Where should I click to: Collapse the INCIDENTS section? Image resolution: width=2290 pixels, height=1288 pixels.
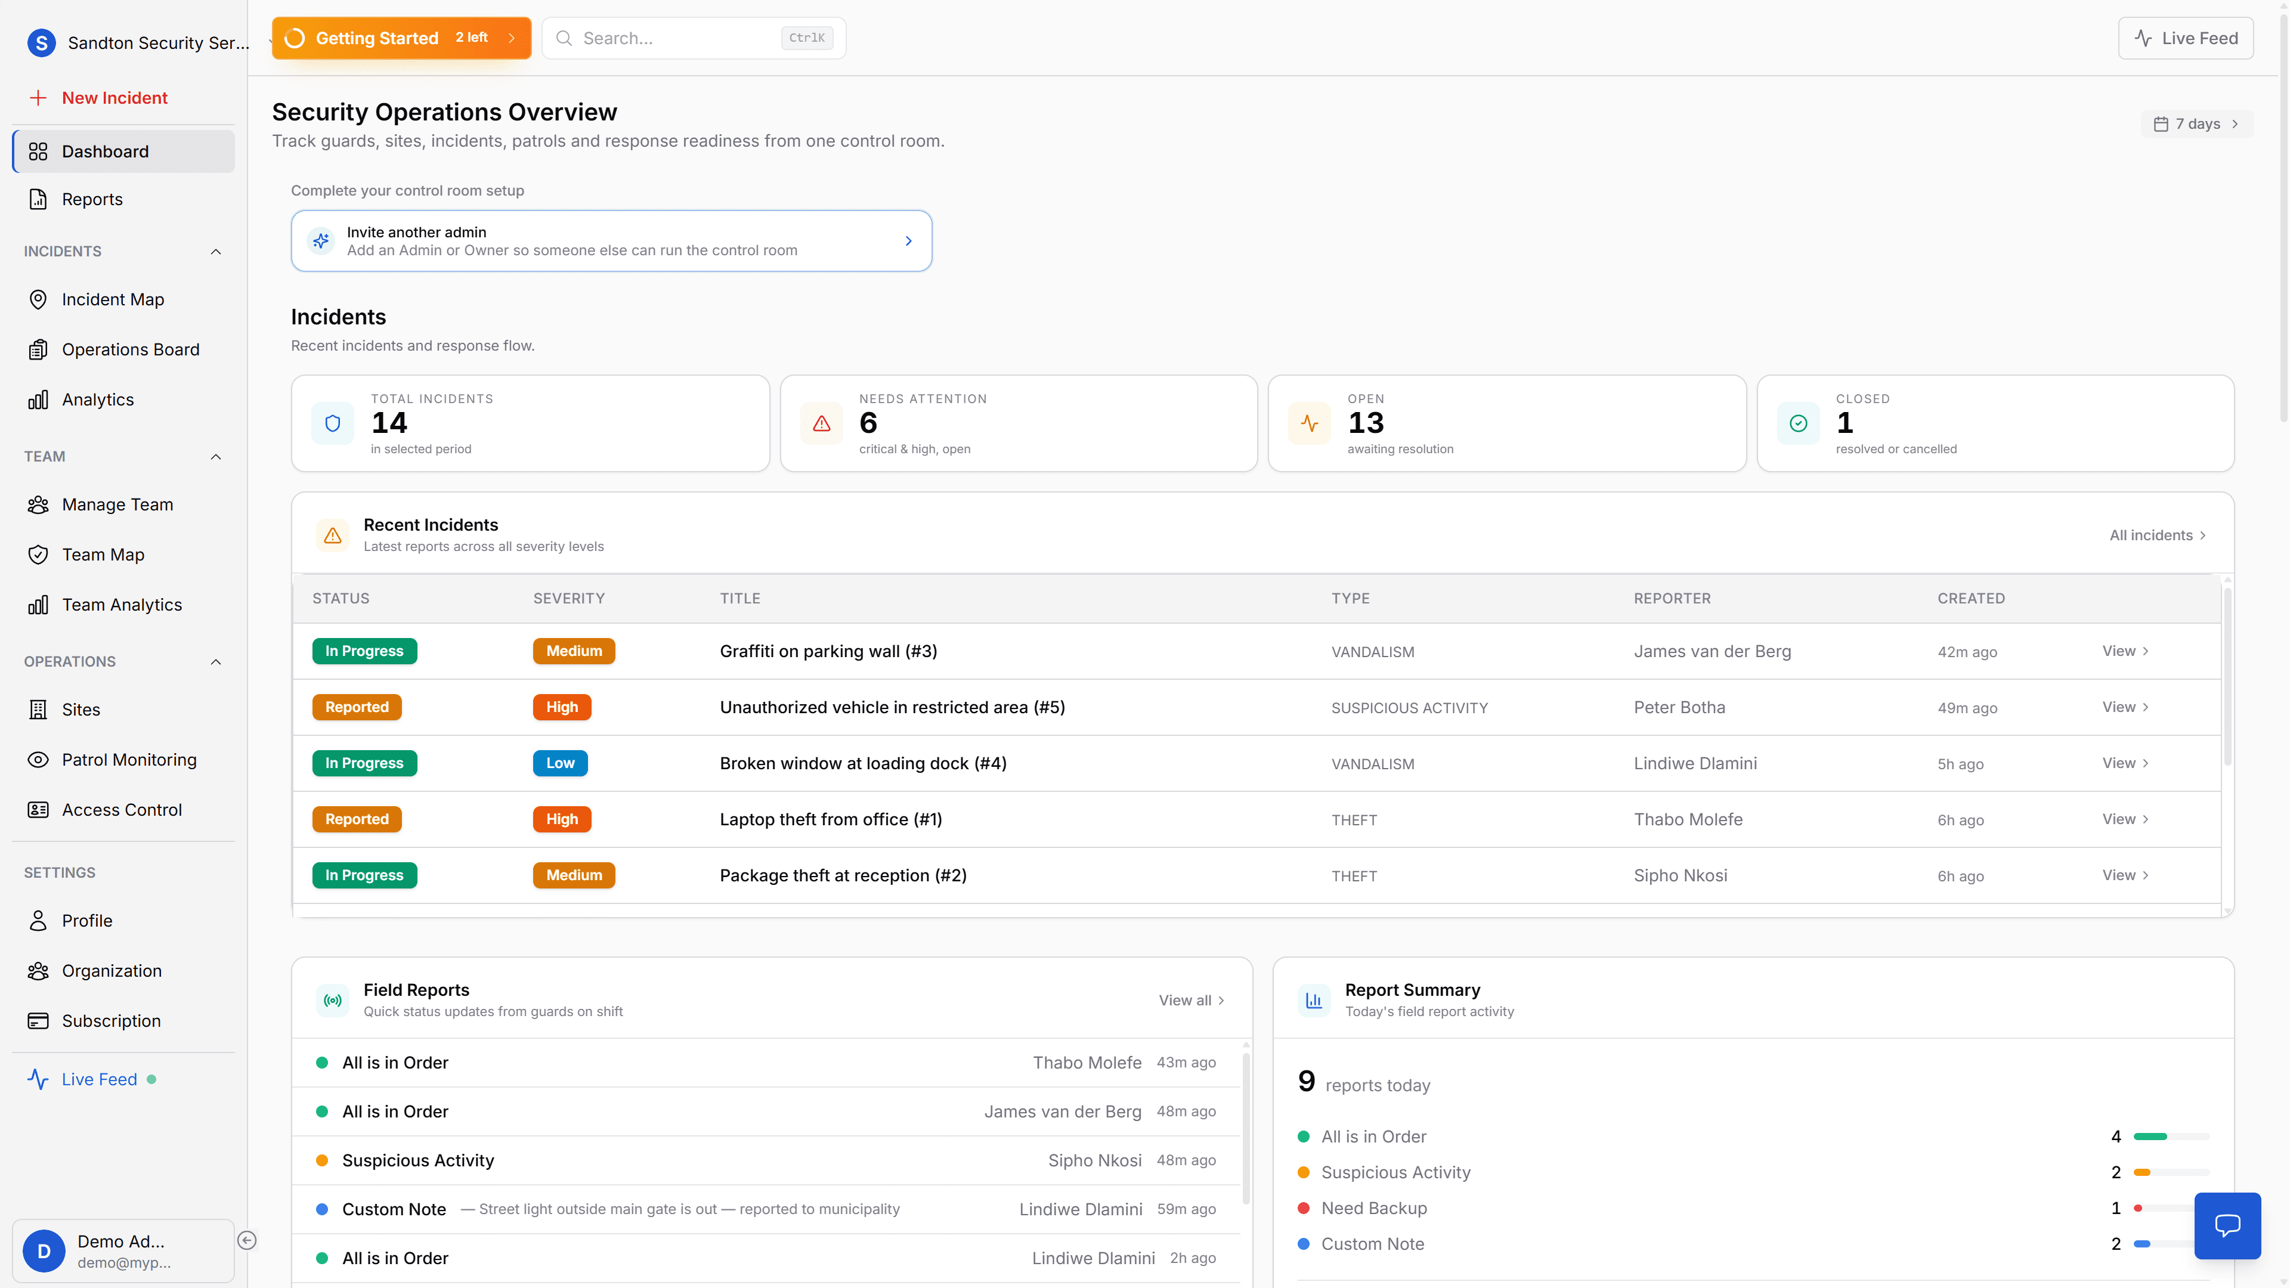pos(215,252)
